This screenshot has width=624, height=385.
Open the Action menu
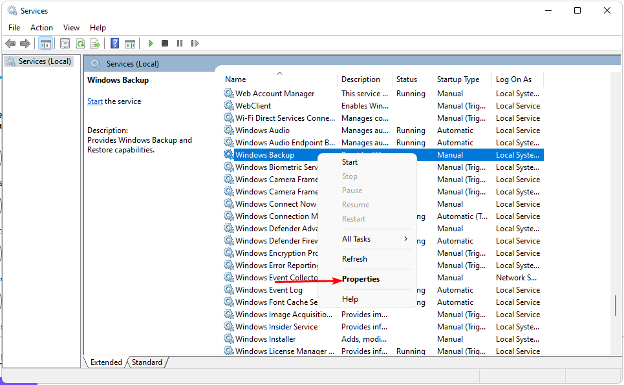(41, 28)
